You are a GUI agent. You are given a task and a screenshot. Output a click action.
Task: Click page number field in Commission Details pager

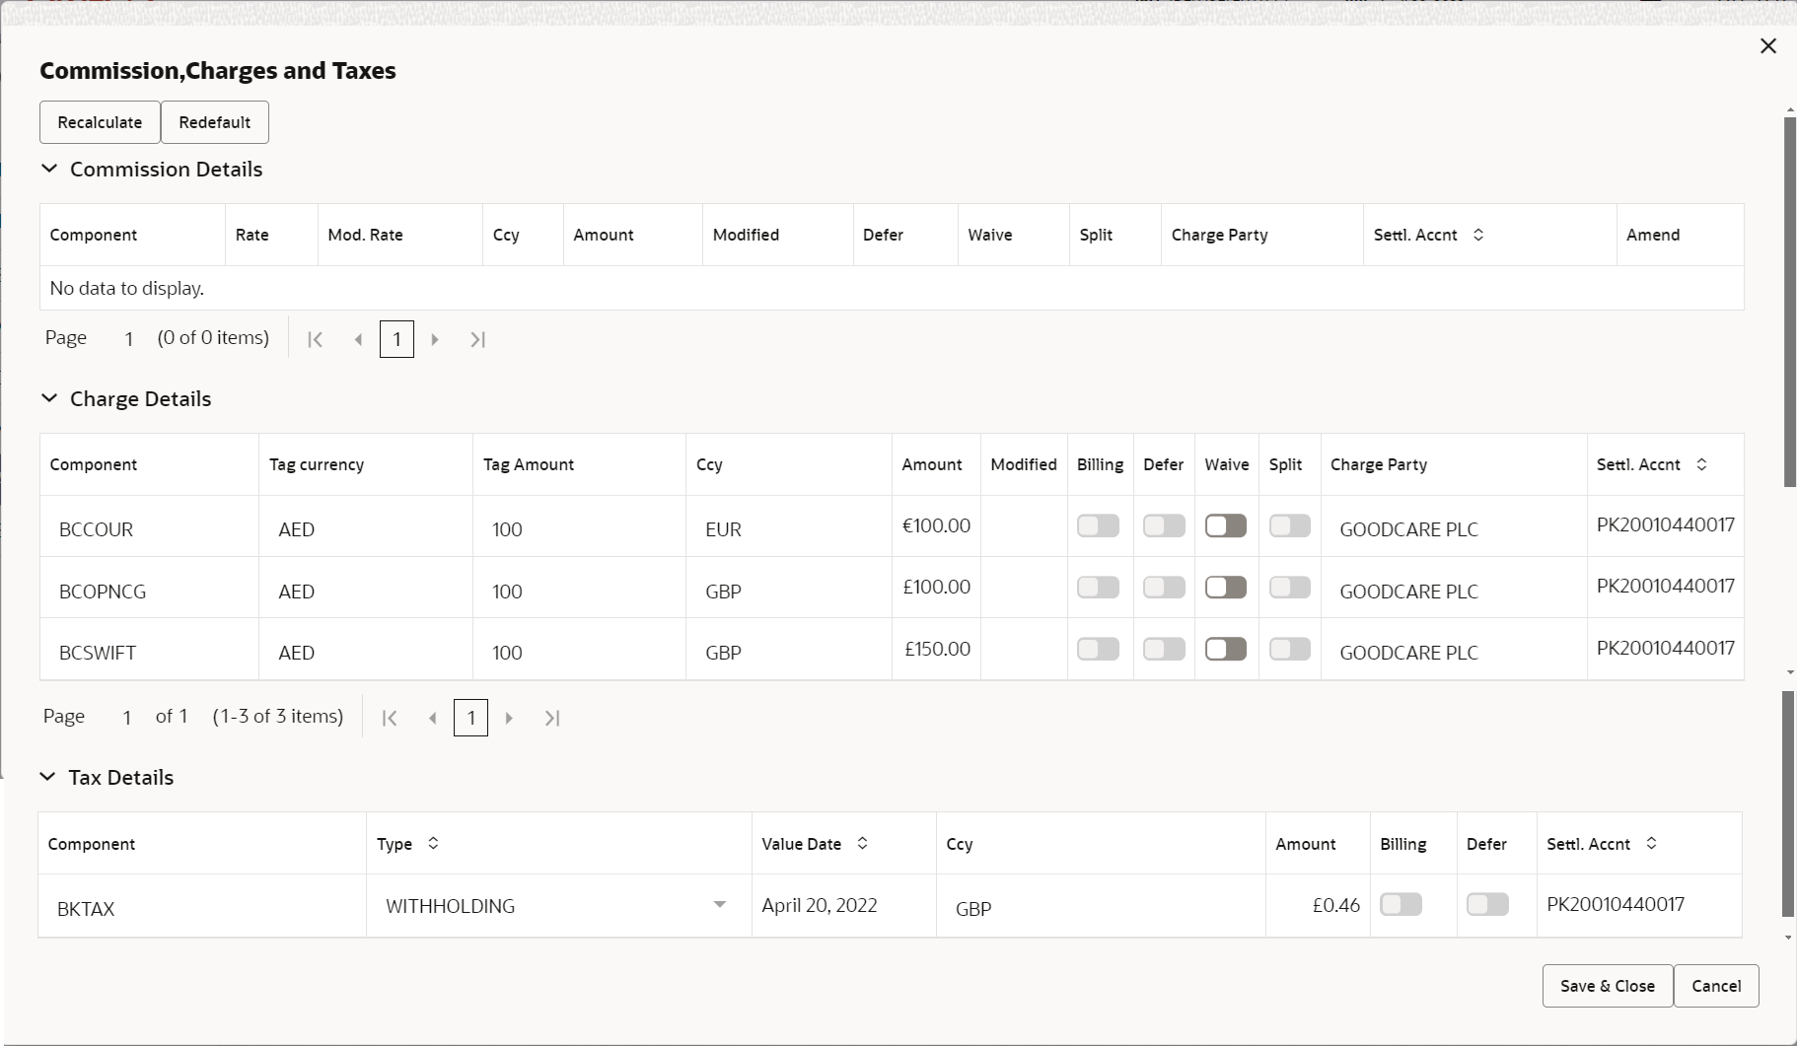coord(396,339)
